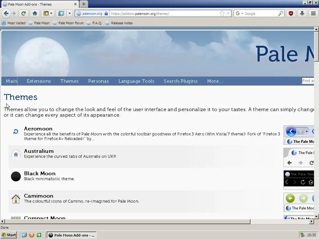Open the hamburger menu button

[x=313, y=14]
